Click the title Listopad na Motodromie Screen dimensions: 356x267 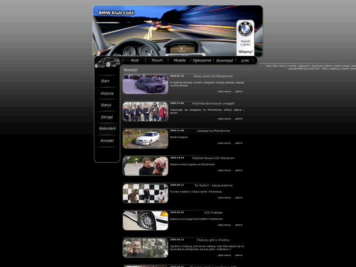pos(213,131)
